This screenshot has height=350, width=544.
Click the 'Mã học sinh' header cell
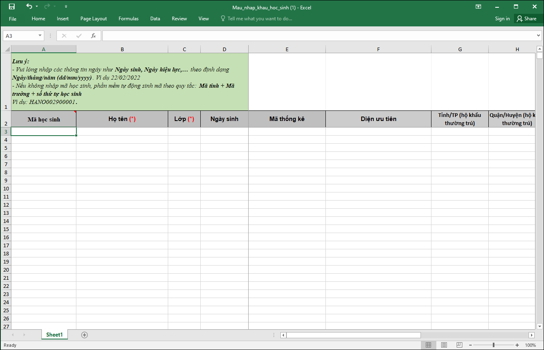[43, 119]
